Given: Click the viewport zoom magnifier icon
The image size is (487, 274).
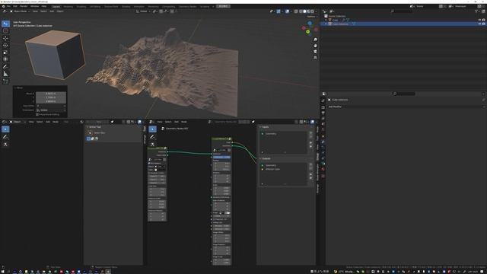Looking at the screenshot, I should pyautogui.click(x=315, y=40).
